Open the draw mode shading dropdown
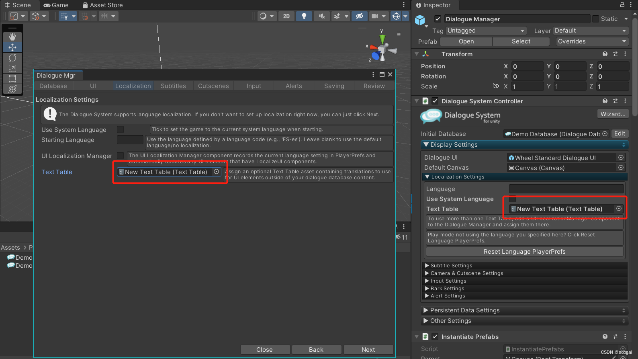 click(x=266, y=16)
